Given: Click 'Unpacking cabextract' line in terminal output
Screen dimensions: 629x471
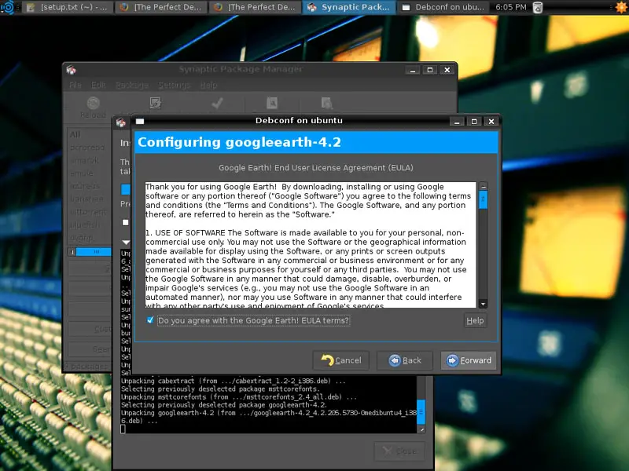Looking at the screenshot, I should [233, 381].
